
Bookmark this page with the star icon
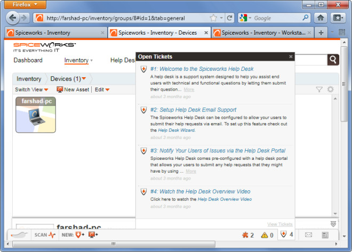(213, 18)
